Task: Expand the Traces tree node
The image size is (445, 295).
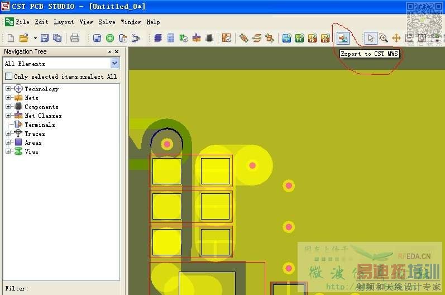Action: tap(8, 134)
